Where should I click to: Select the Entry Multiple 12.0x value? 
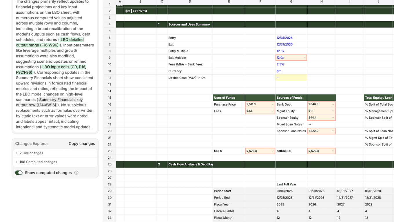[291, 51]
